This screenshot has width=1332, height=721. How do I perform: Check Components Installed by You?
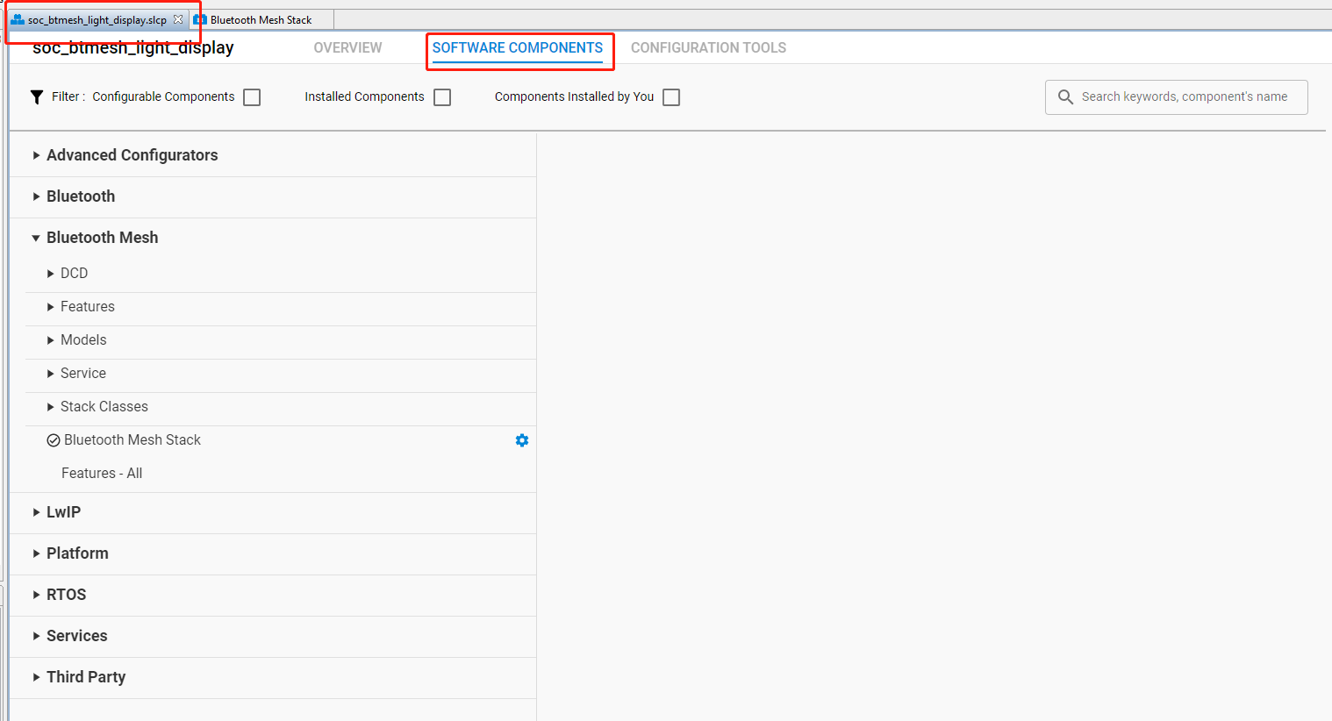tap(671, 96)
